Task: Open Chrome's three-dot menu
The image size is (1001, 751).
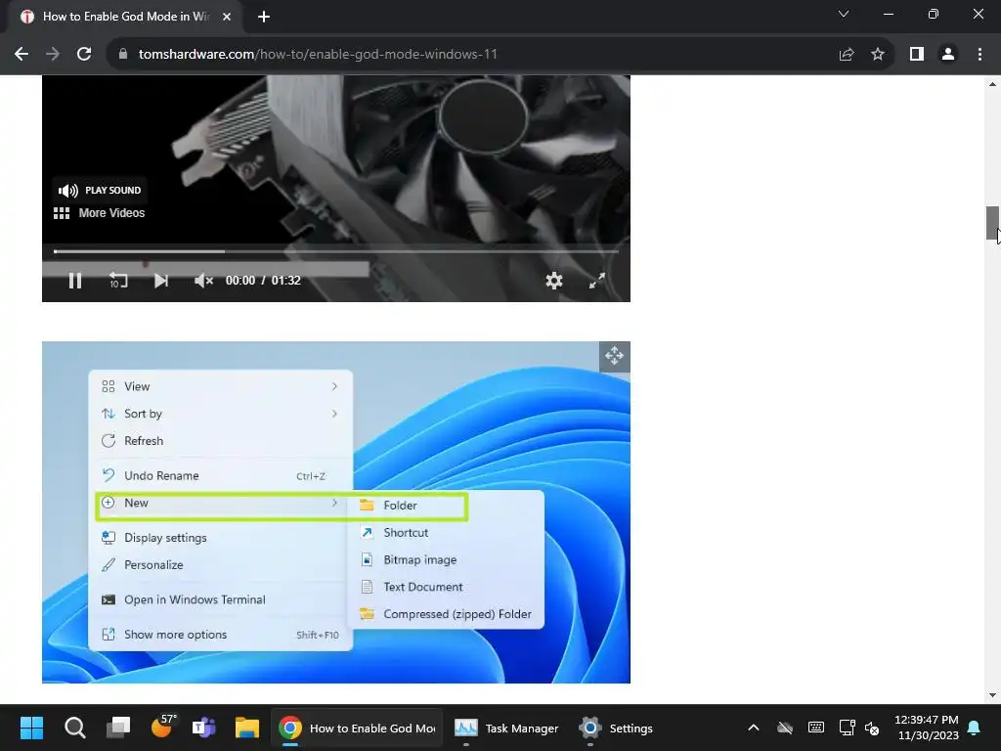Action: pyautogui.click(x=979, y=55)
